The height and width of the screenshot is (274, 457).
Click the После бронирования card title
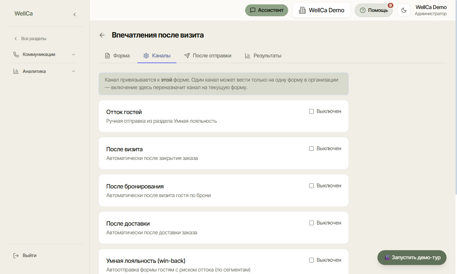pyautogui.click(x=135, y=187)
